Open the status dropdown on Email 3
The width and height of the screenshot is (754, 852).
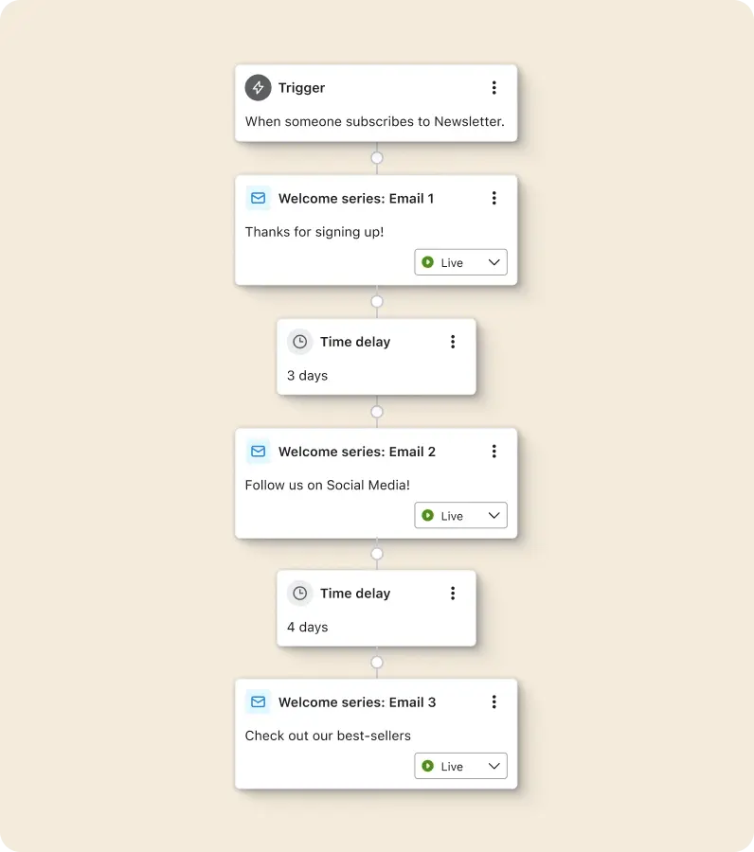point(494,766)
